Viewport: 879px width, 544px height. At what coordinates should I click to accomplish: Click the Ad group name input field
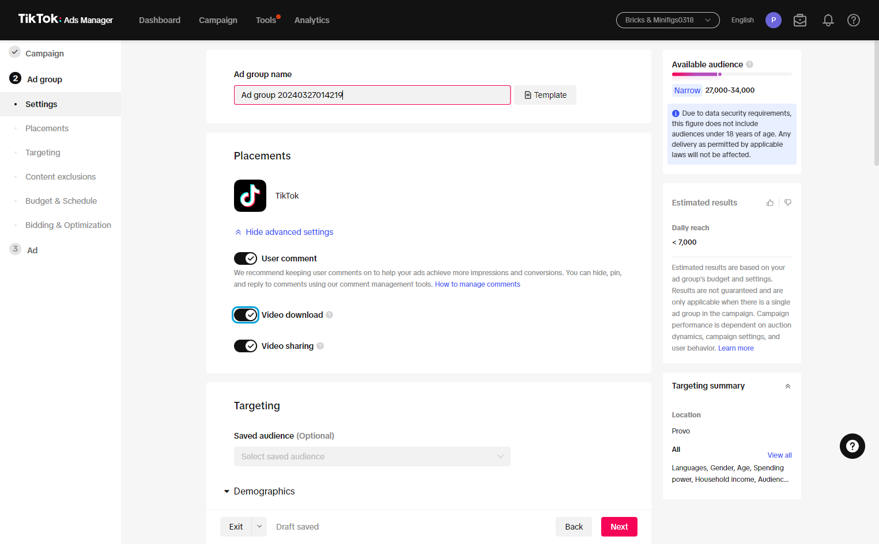[x=372, y=95]
